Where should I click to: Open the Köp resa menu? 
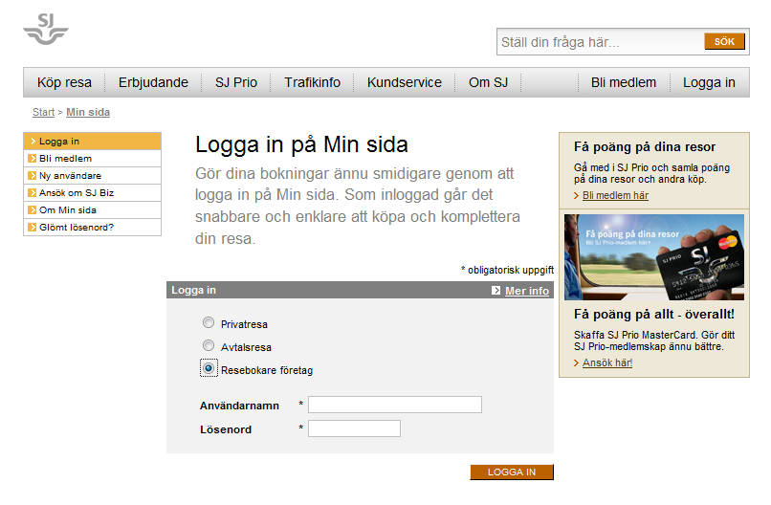64,82
